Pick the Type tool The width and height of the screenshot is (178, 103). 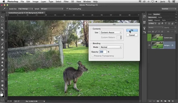click(x=2, y=73)
